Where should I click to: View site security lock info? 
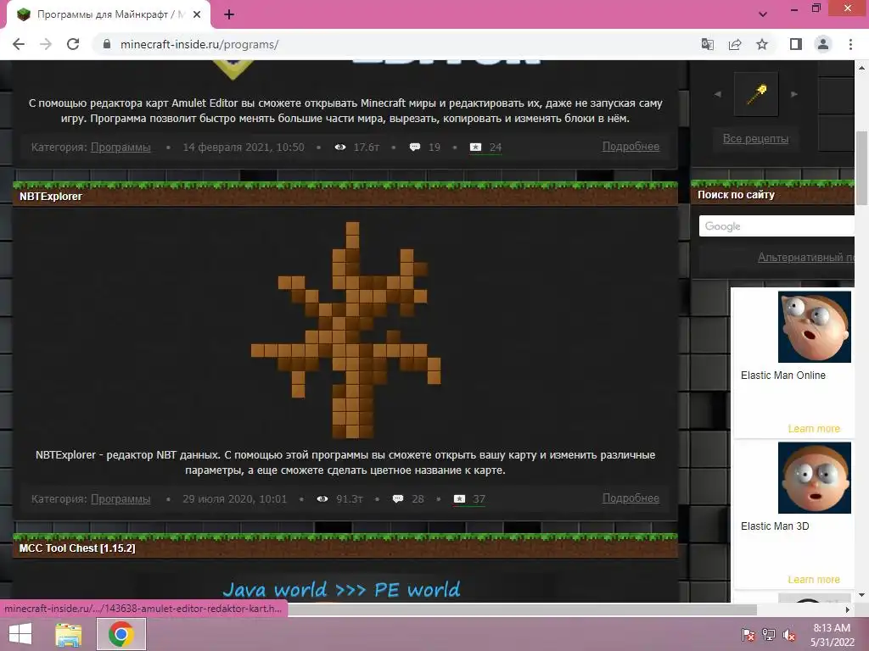pyautogui.click(x=107, y=44)
